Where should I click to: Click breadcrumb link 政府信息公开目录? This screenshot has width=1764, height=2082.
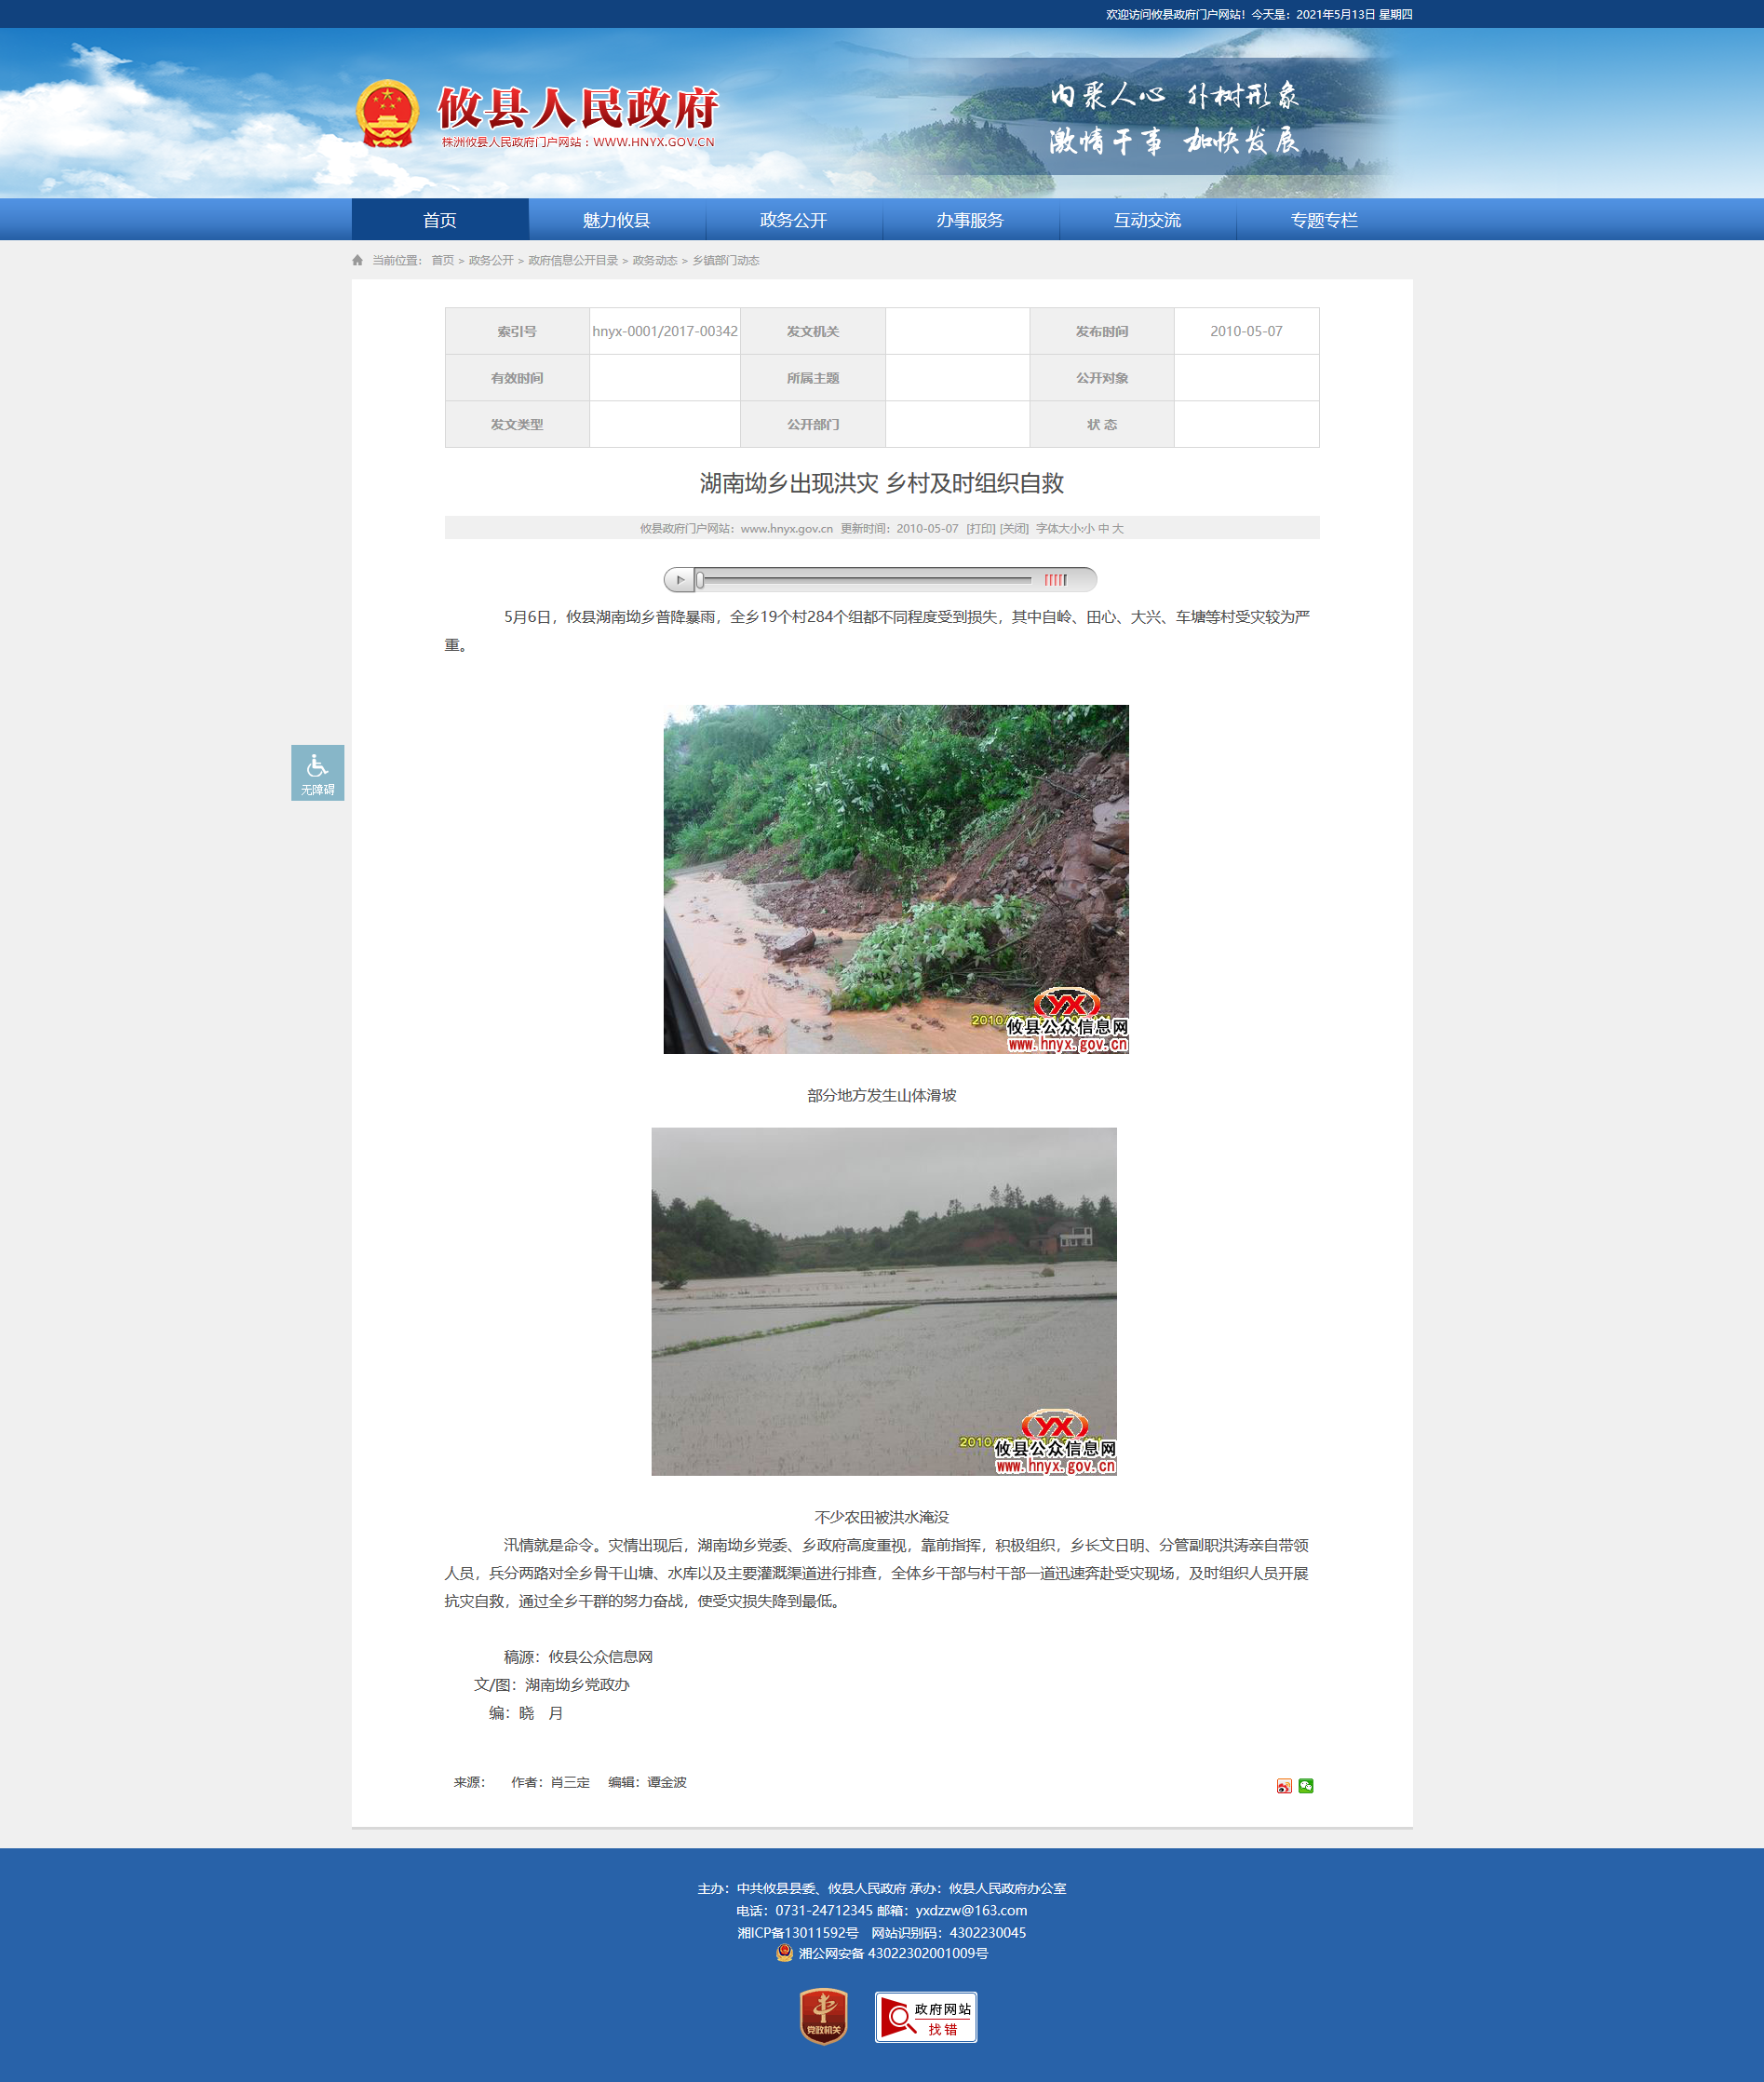click(x=573, y=260)
